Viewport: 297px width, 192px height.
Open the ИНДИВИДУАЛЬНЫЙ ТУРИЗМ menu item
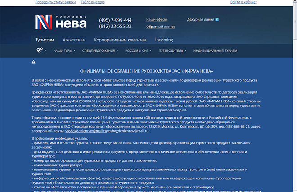coord(215,50)
